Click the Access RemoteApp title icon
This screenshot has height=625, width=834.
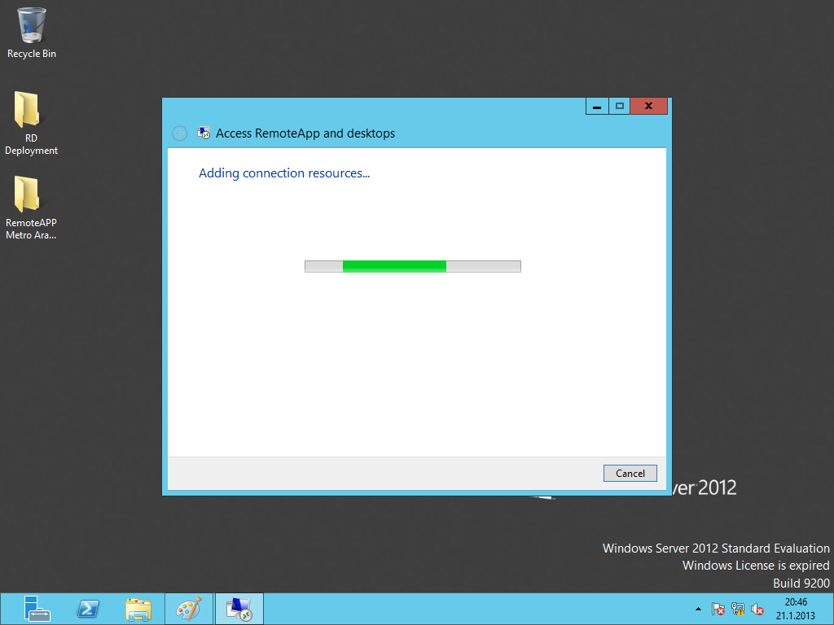(204, 133)
